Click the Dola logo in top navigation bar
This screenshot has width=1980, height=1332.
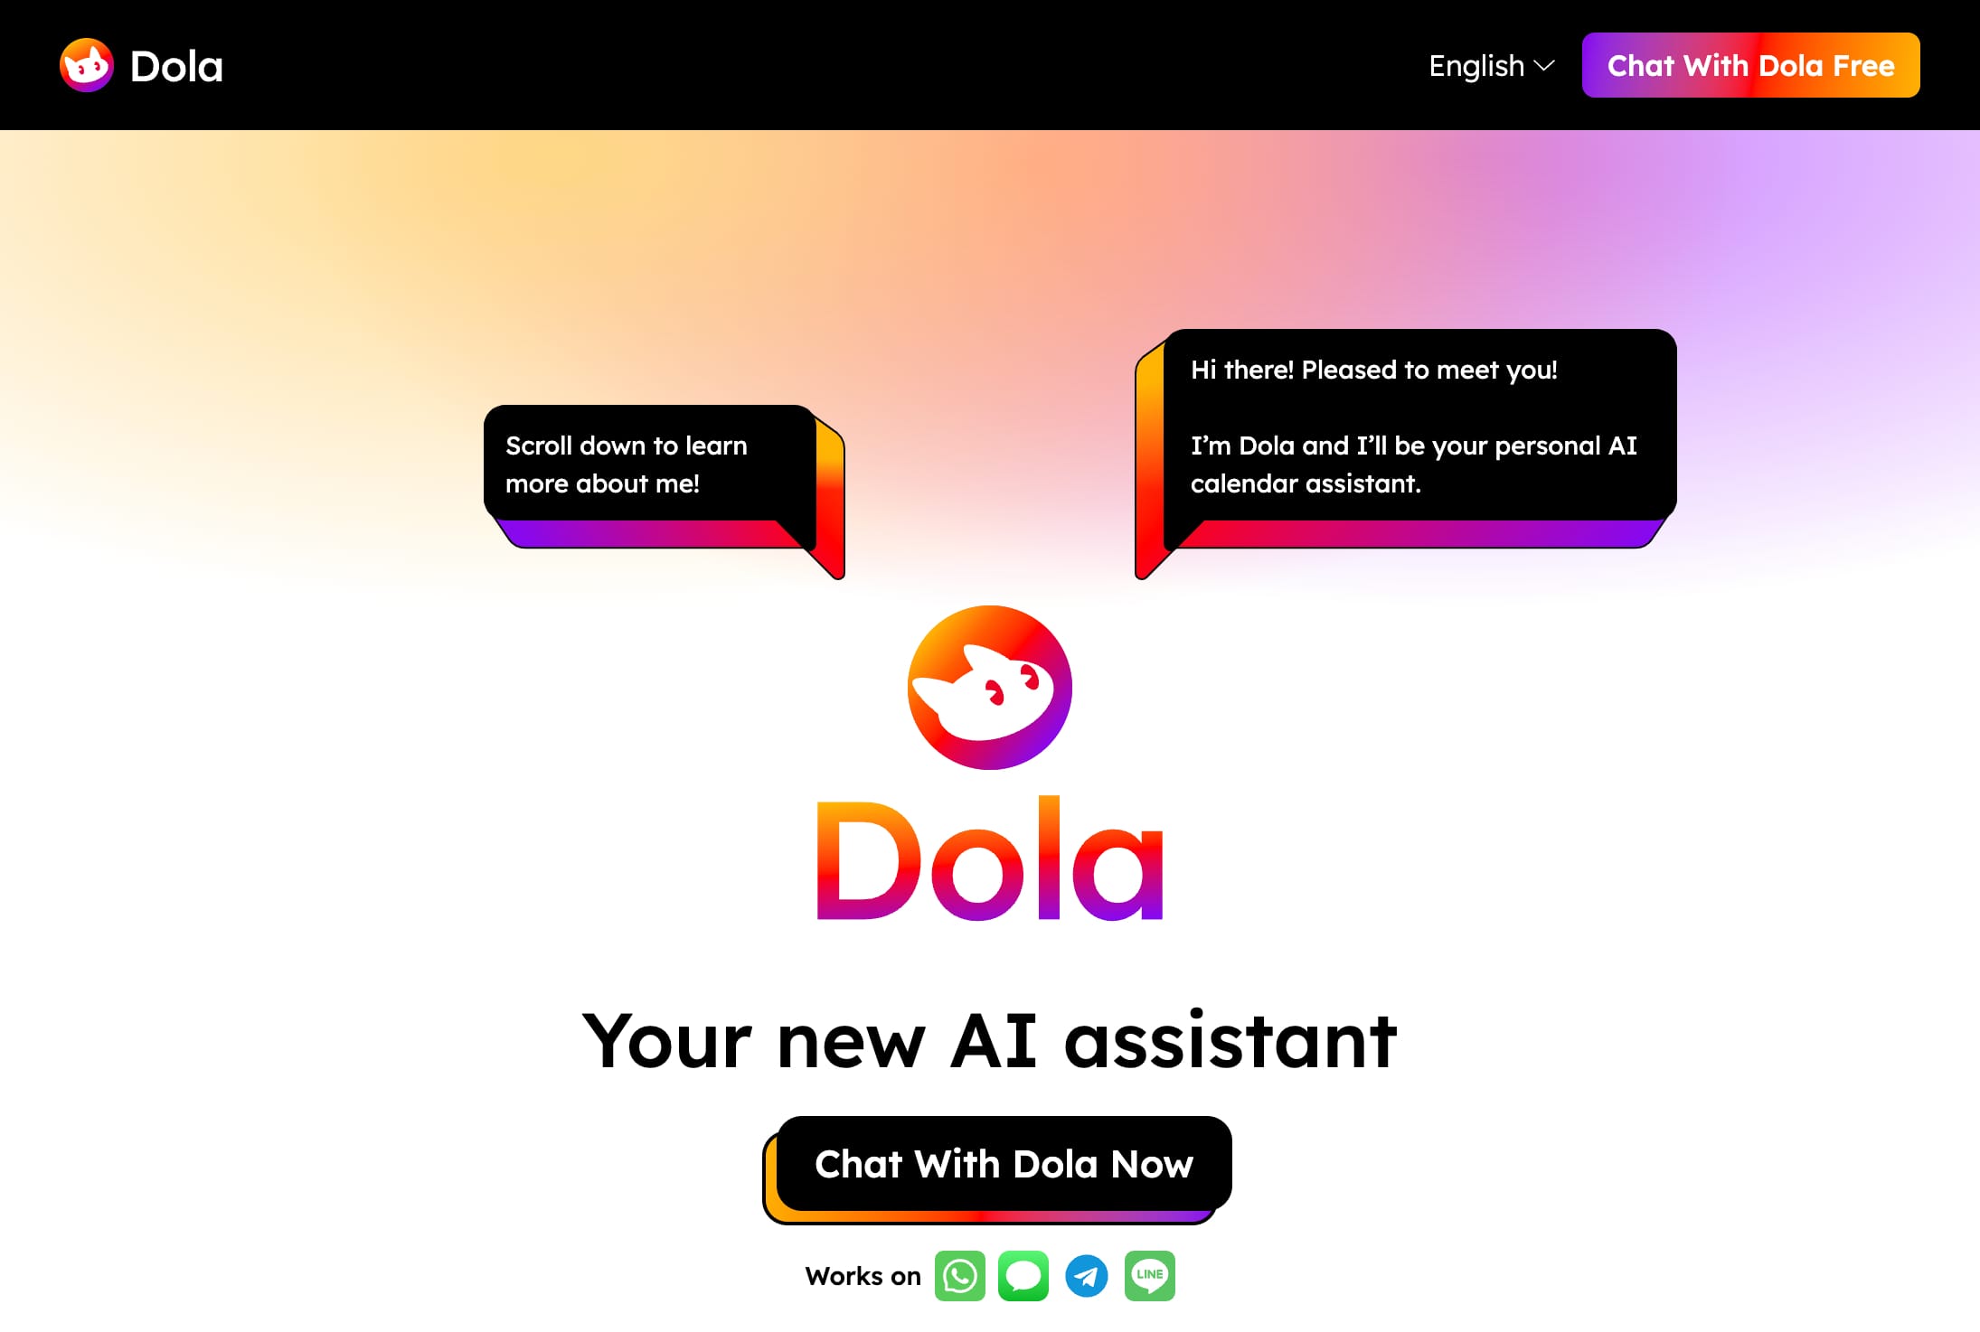point(140,65)
